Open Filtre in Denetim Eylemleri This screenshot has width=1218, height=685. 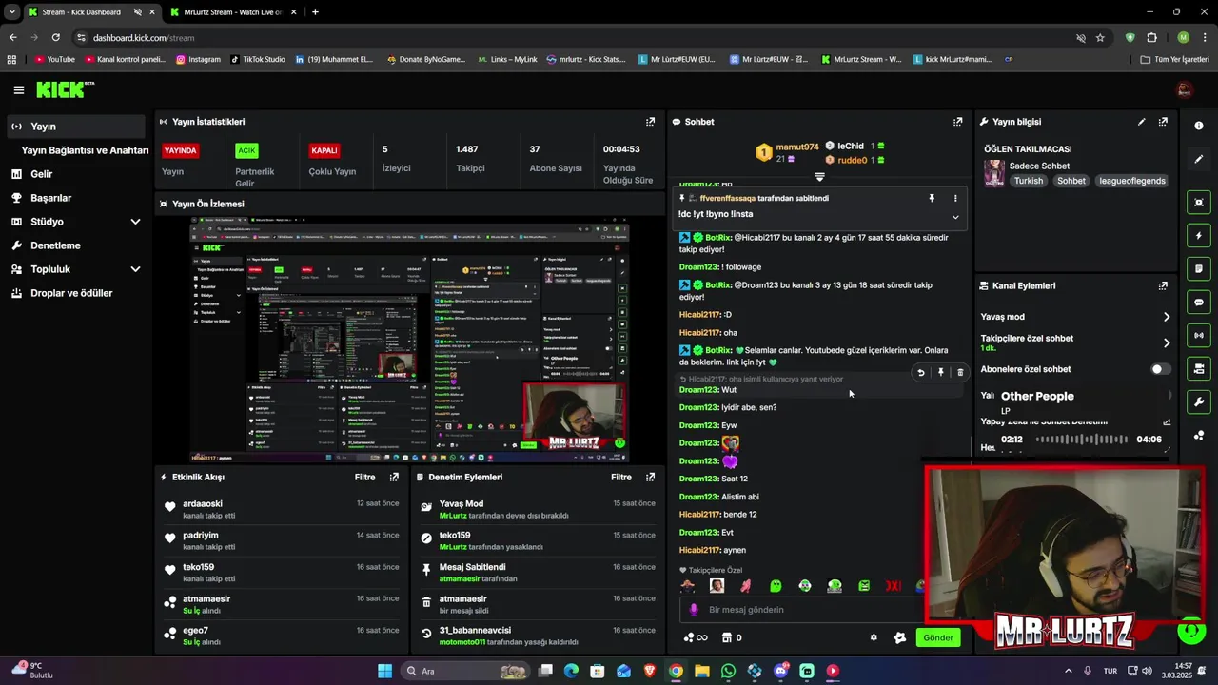point(621,477)
